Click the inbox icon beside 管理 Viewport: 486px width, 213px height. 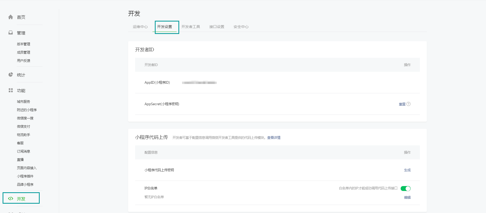coord(11,33)
